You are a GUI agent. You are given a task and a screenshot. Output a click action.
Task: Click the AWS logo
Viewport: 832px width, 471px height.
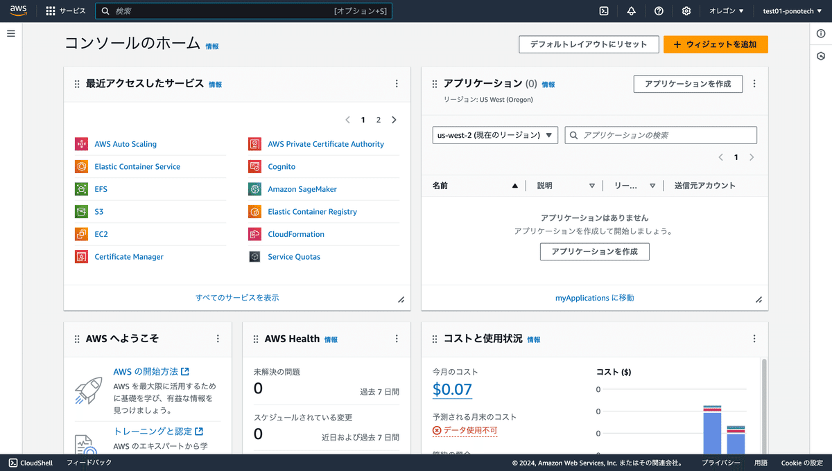[19, 10]
